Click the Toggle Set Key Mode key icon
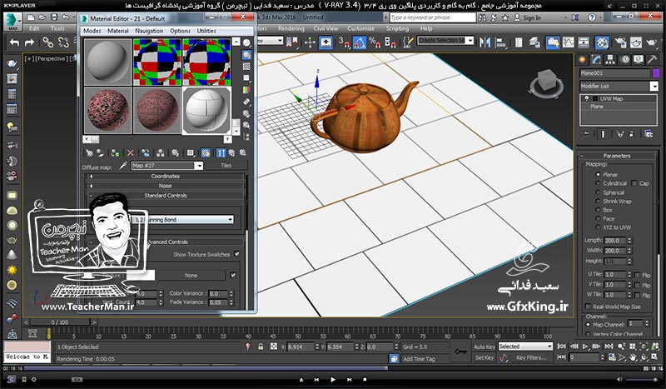 click(x=461, y=352)
